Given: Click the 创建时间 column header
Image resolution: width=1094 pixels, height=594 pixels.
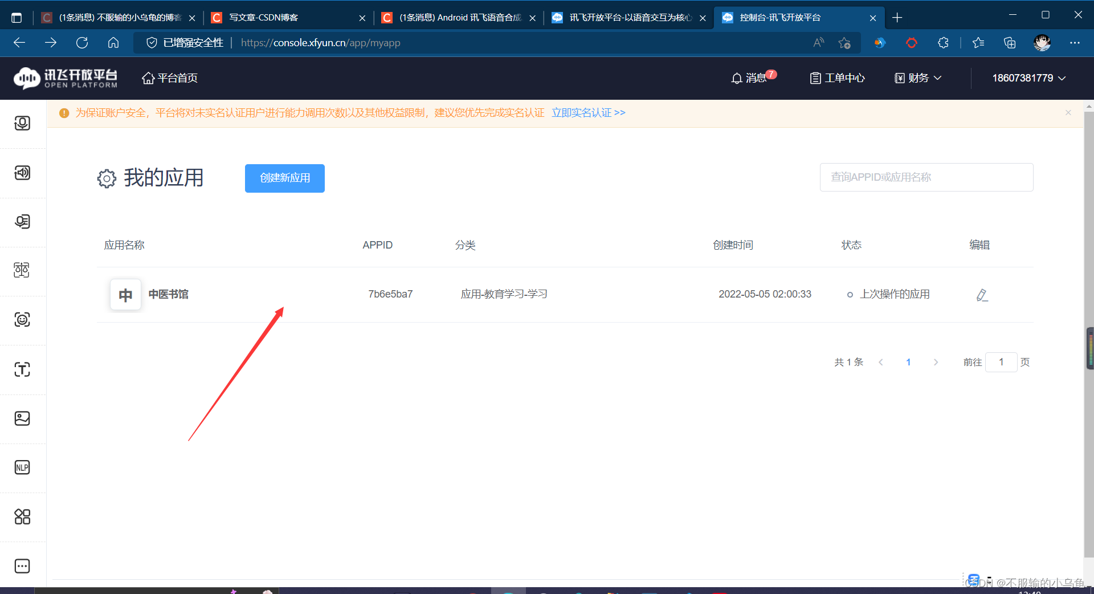Looking at the screenshot, I should tap(733, 245).
